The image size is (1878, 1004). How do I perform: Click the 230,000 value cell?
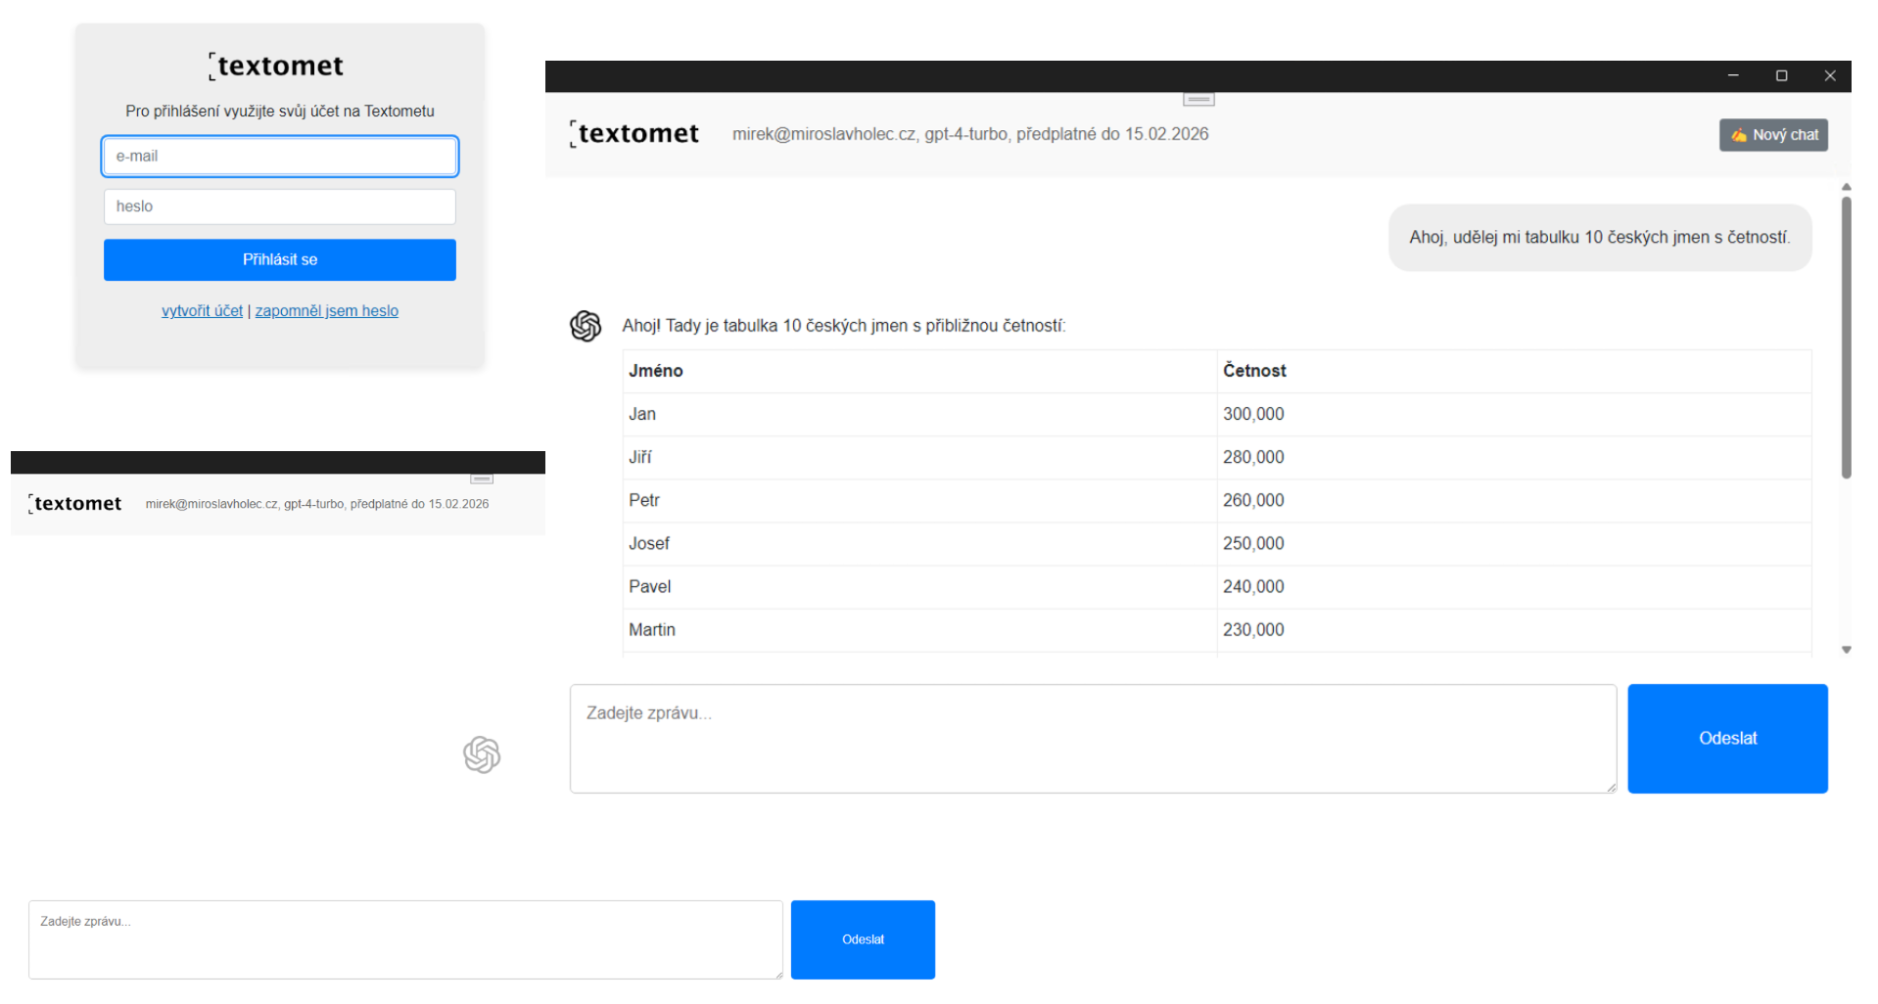point(1514,629)
